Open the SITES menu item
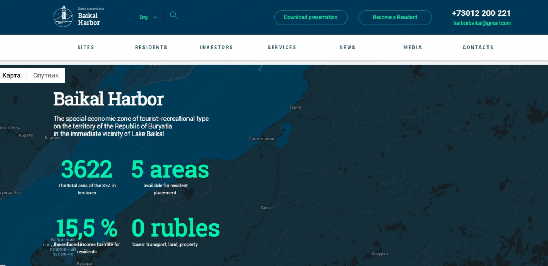 86,48
